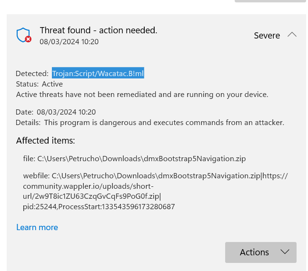The width and height of the screenshot is (308, 271).
Task: Click the Severe severity label
Action: click(x=267, y=36)
